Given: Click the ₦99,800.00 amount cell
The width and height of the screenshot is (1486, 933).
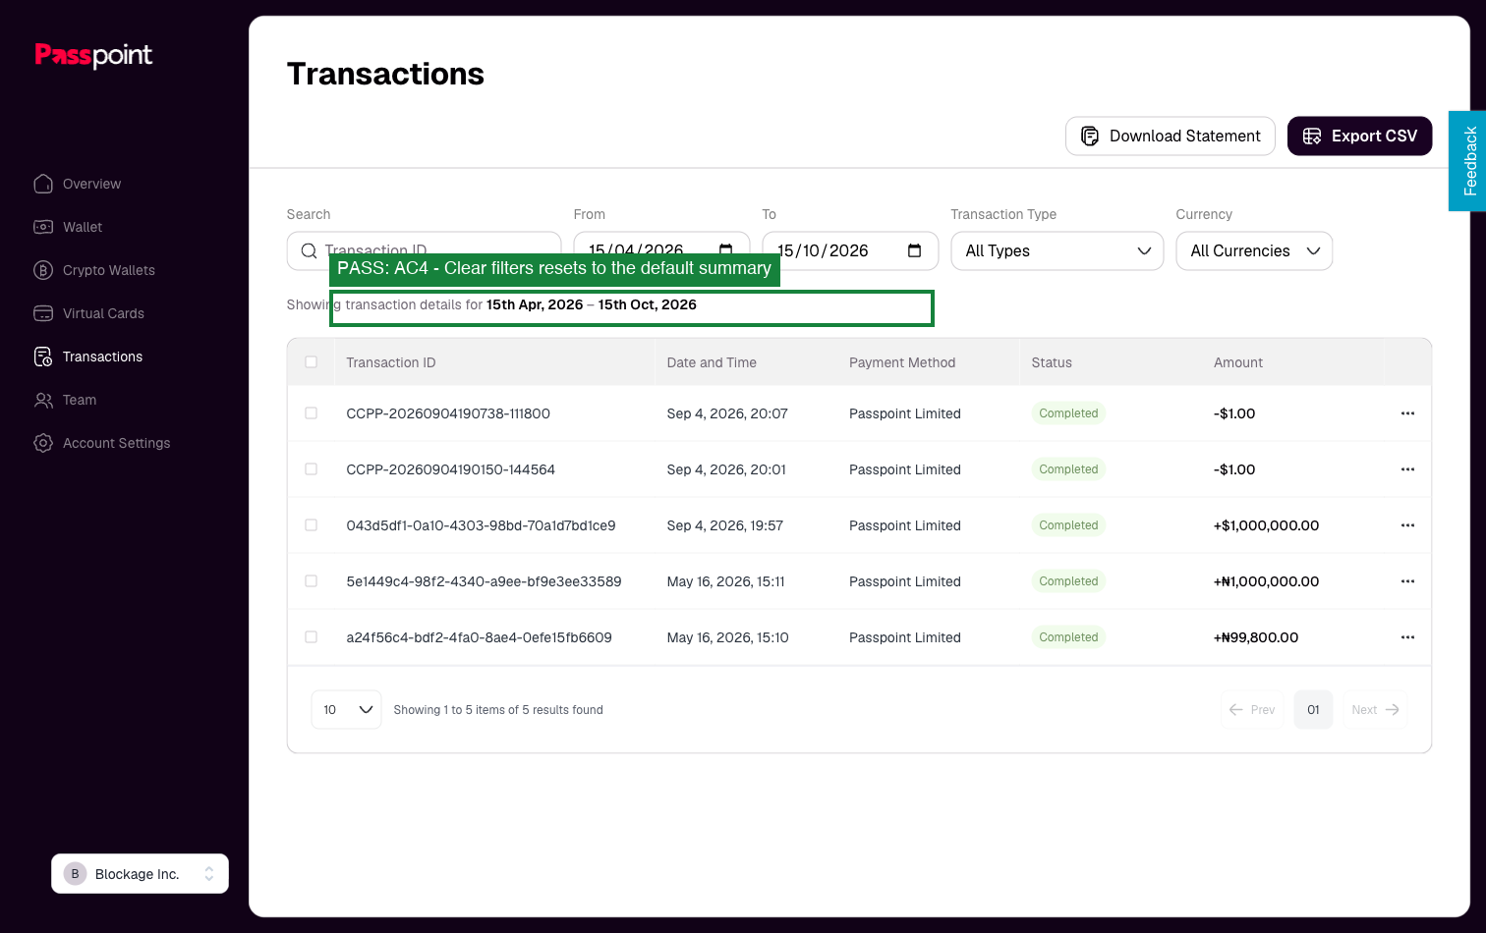Looking at the screenshot, I should tap(1256, 637).
